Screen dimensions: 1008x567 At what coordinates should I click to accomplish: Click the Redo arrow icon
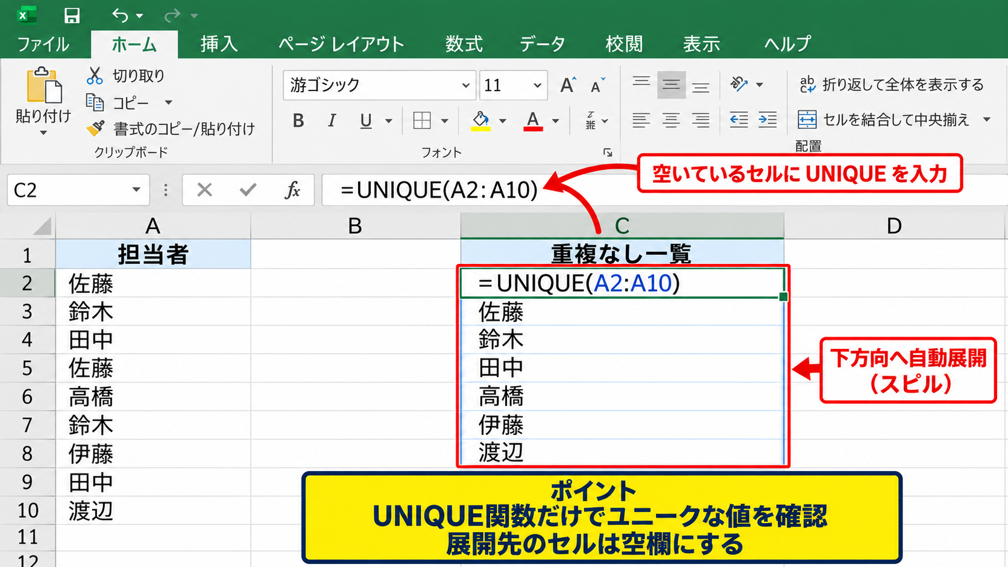[x=172, y=15]
